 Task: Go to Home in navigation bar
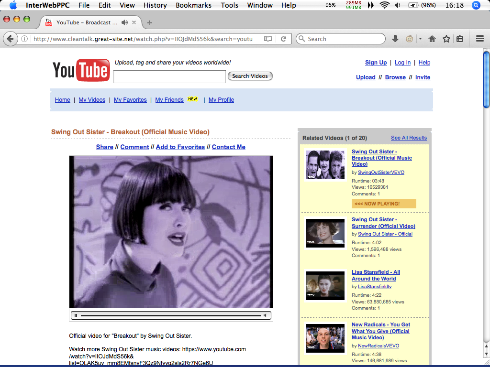point(63,99)
